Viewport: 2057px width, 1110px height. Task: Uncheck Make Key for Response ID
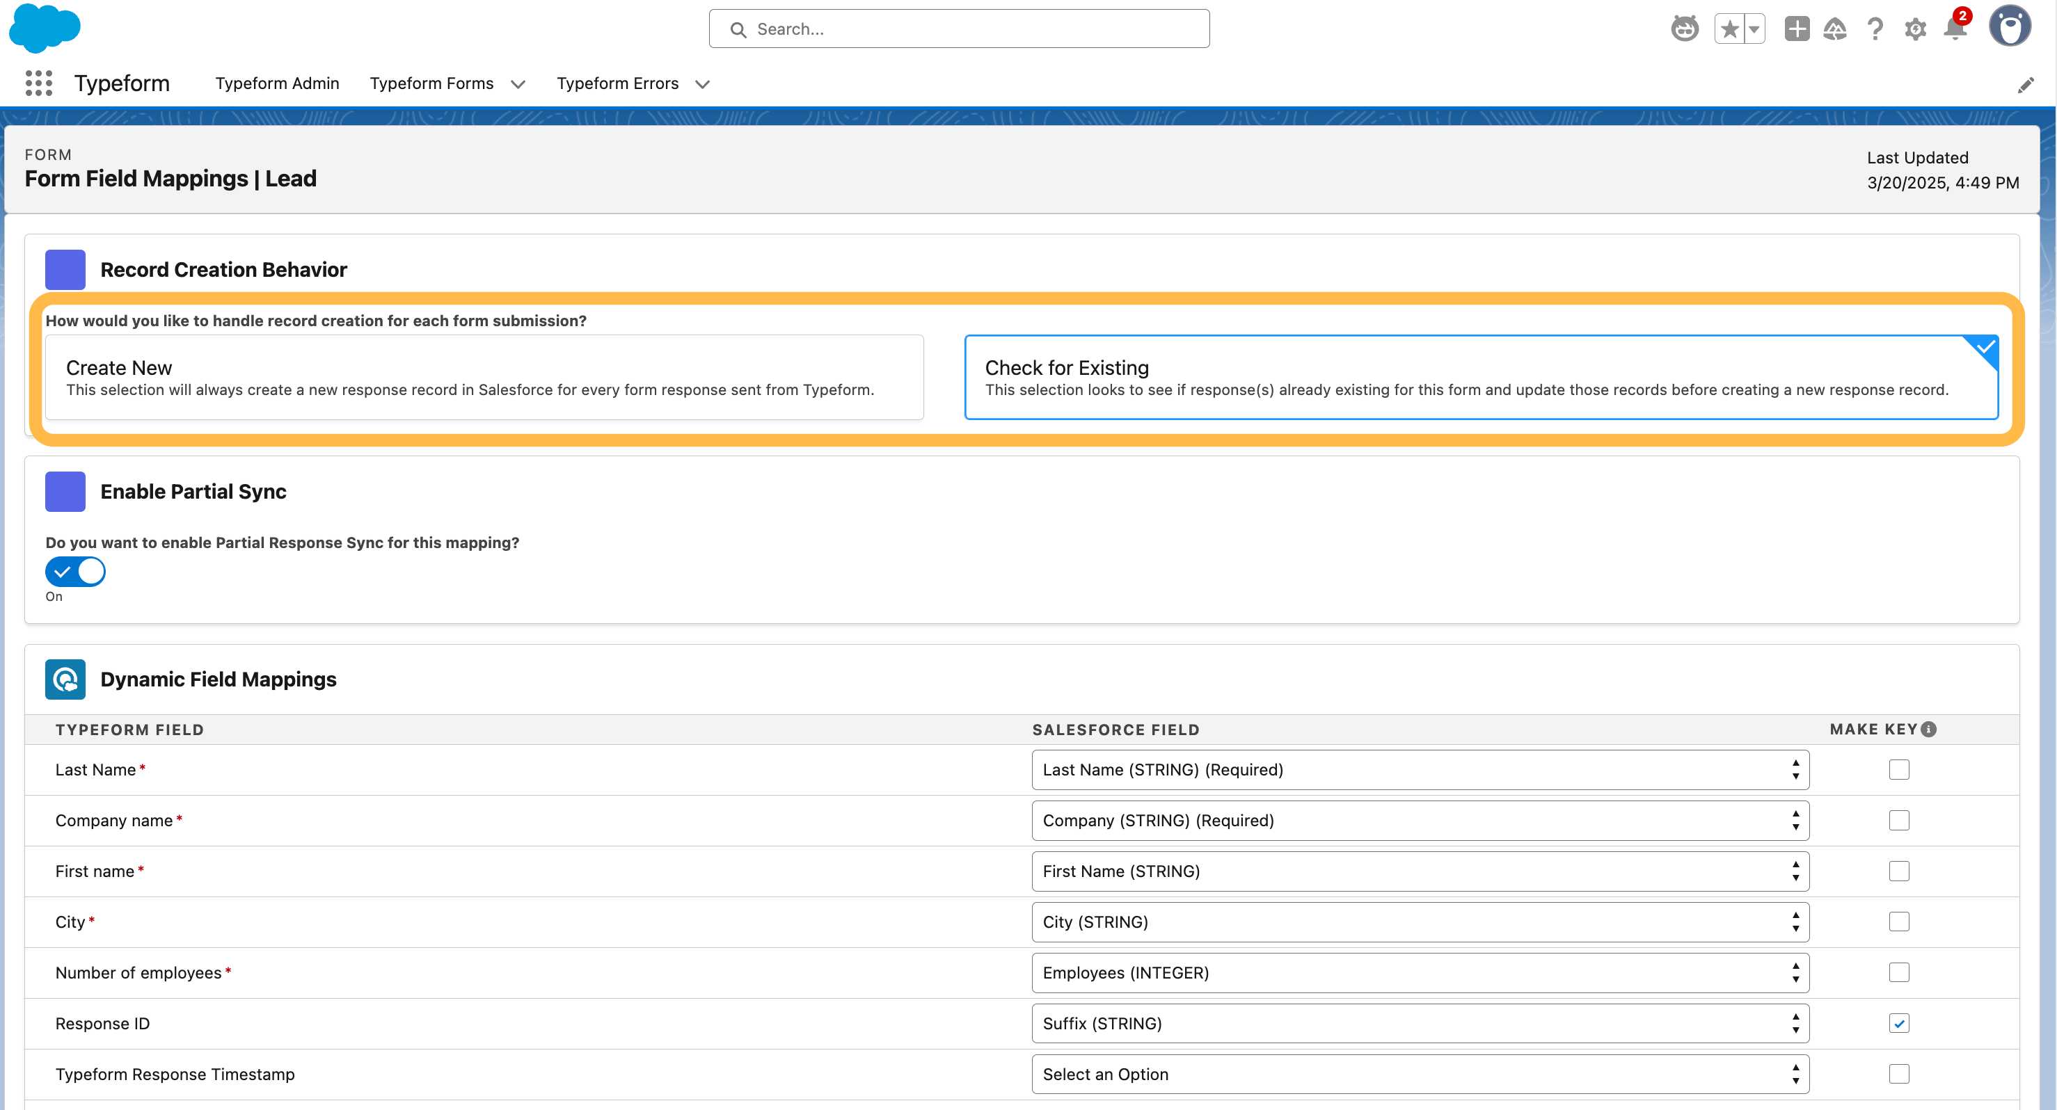[1899, 1023]
